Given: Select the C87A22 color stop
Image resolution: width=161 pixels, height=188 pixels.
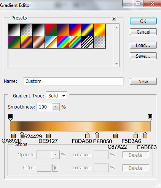Looking at the screenshot, I should 115,135.
